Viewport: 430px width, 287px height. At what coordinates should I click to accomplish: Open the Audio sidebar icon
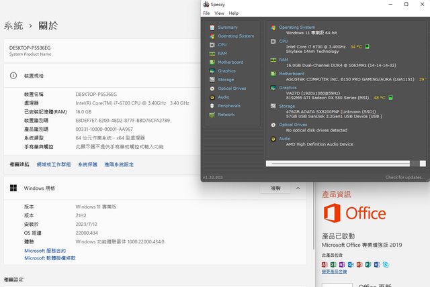213,97
